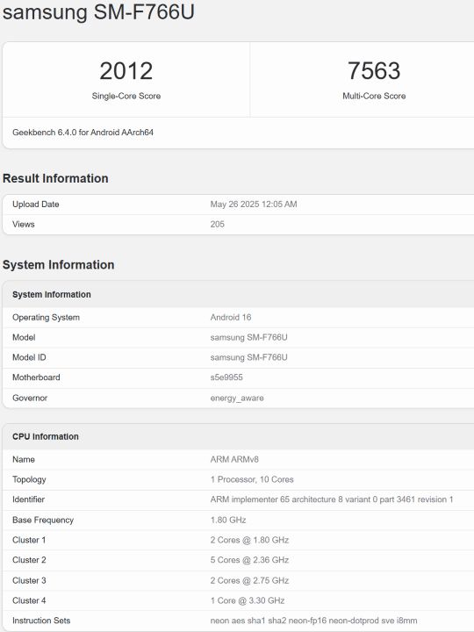Click the Topology value 1 Processor, 10 Cores
The width and height of the screenshot is (474, 632).
click(x=252, y=479)
